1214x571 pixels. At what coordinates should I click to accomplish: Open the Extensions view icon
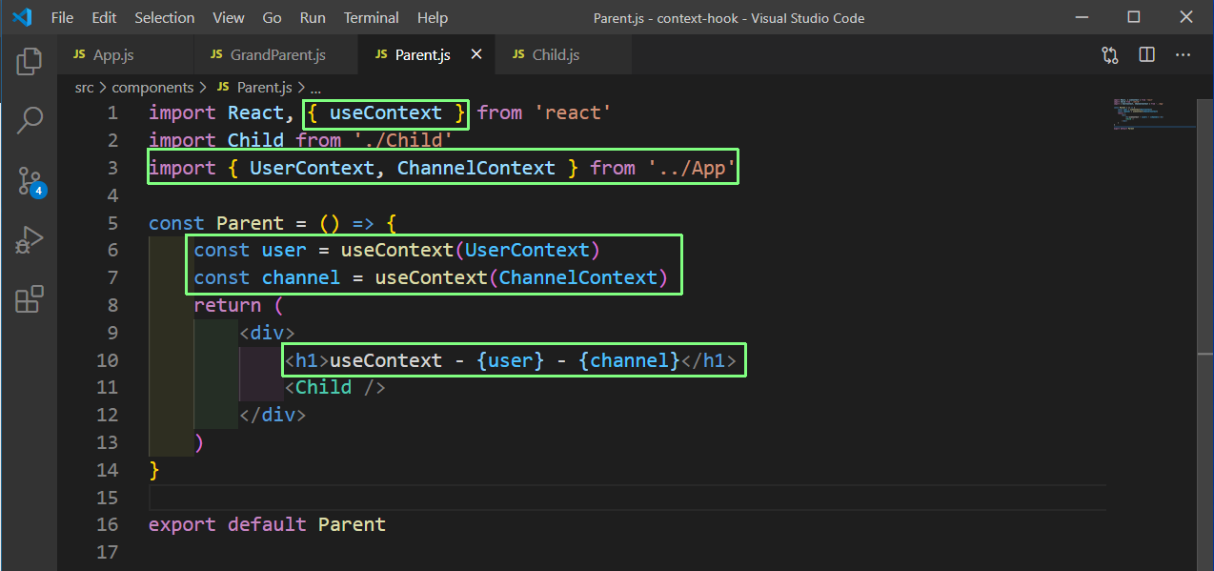[x=30, y=299]
